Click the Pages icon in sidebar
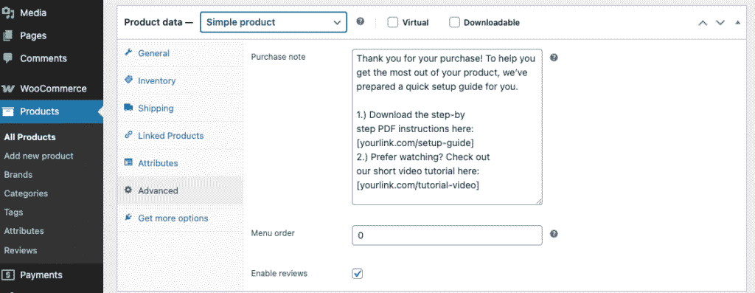 pos(7,35)
